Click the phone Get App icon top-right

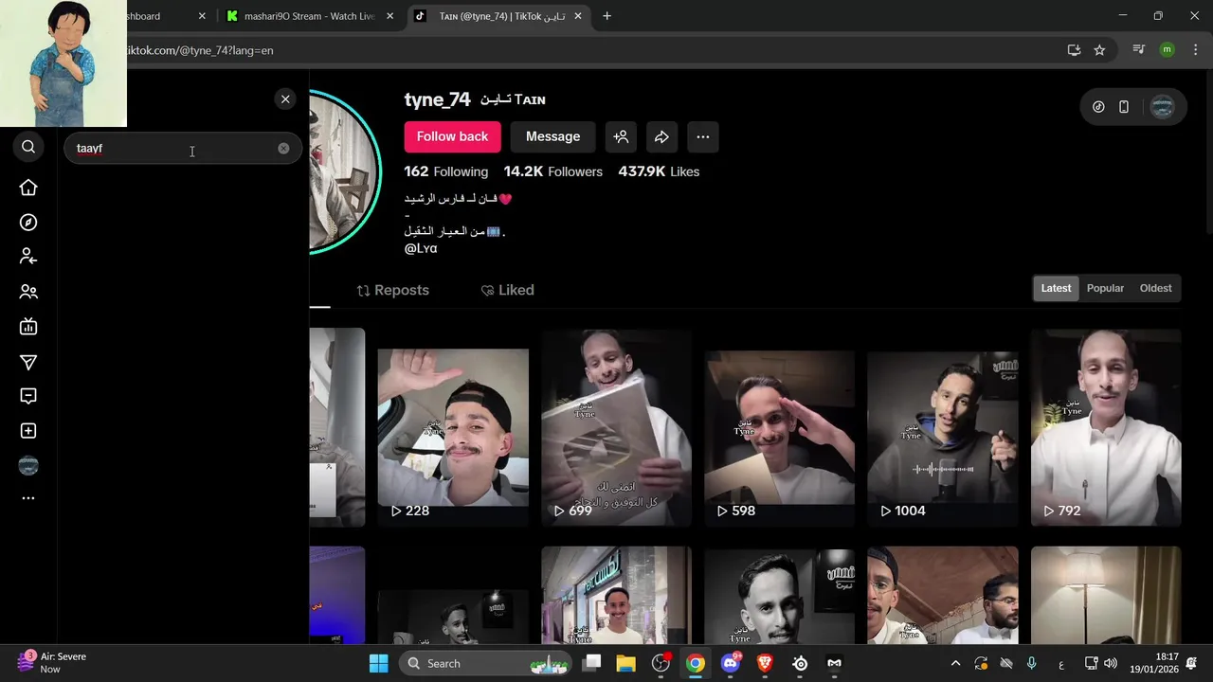[1124, 107]
